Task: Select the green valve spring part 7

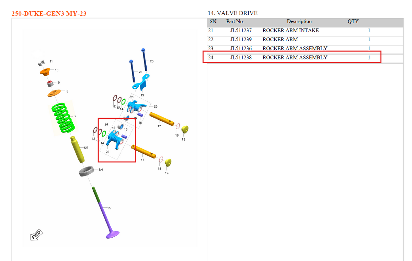Action: [x=63, y=117]
